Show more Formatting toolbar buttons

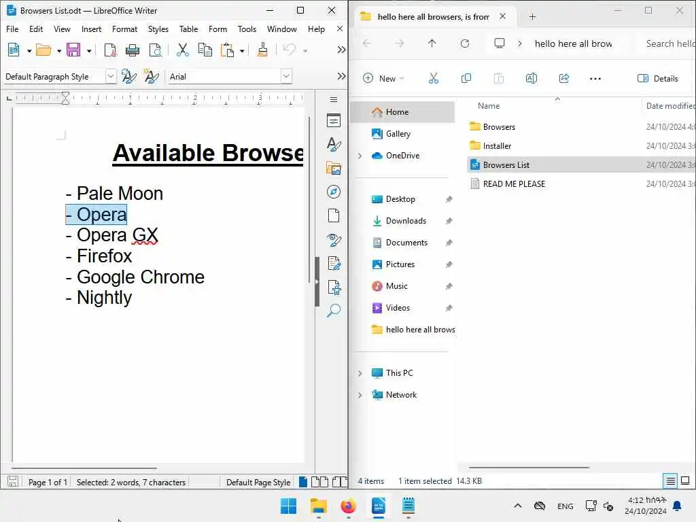tap(341, 76)
